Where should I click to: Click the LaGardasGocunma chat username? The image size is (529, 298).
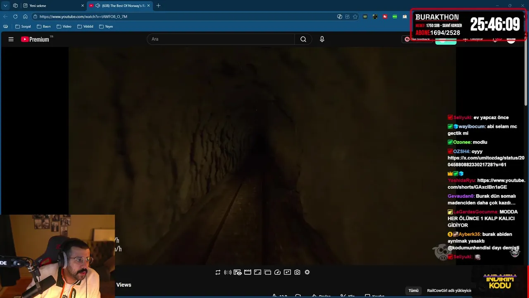tap(475, 212)
